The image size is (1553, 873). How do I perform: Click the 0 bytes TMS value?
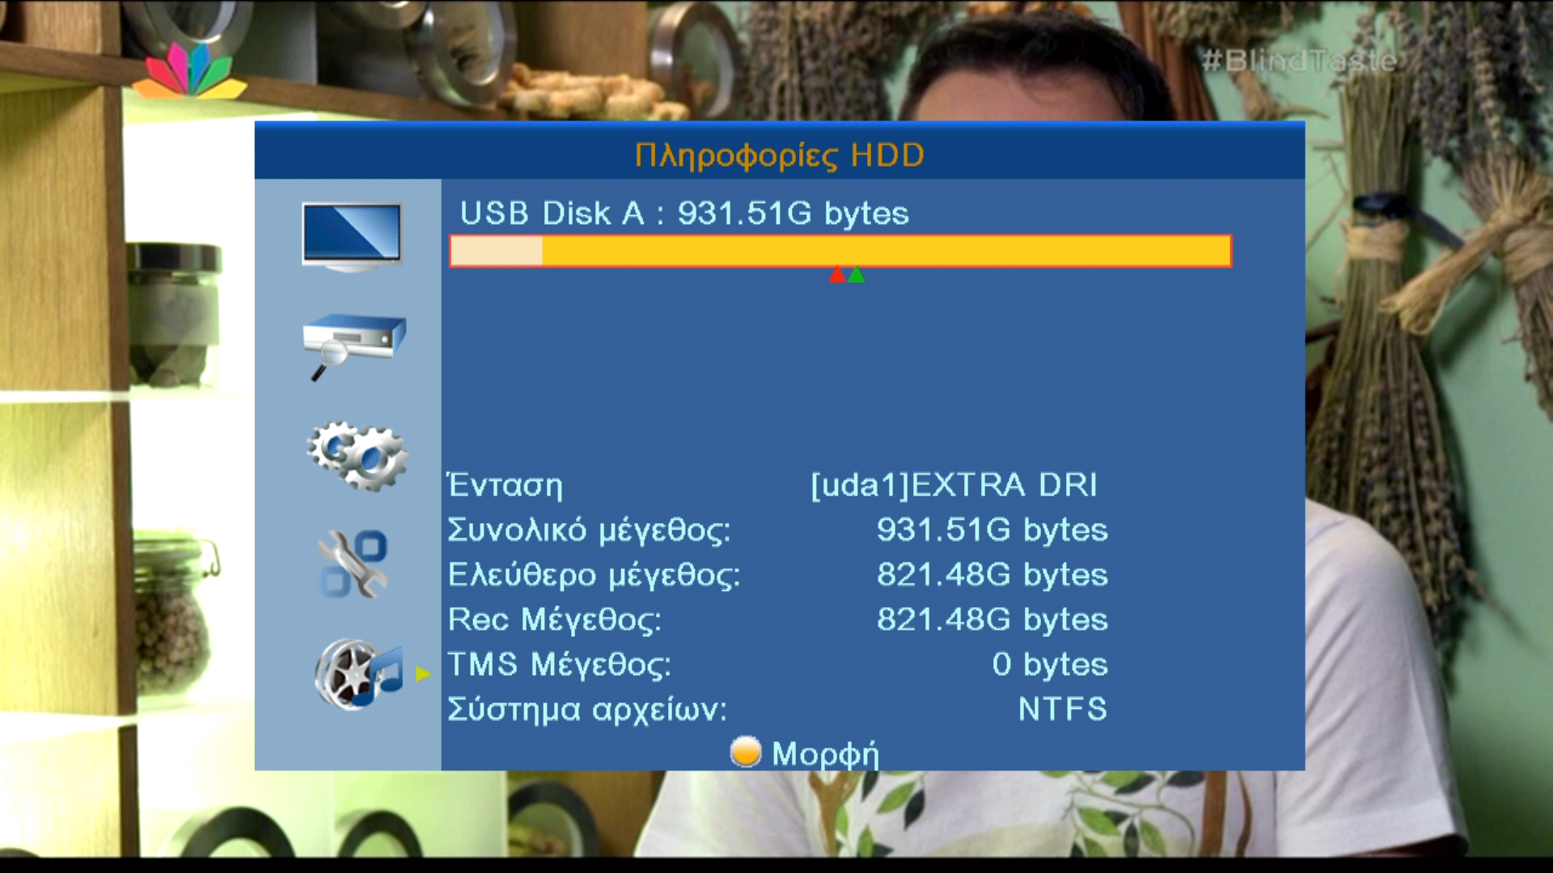coord(1050,664)
